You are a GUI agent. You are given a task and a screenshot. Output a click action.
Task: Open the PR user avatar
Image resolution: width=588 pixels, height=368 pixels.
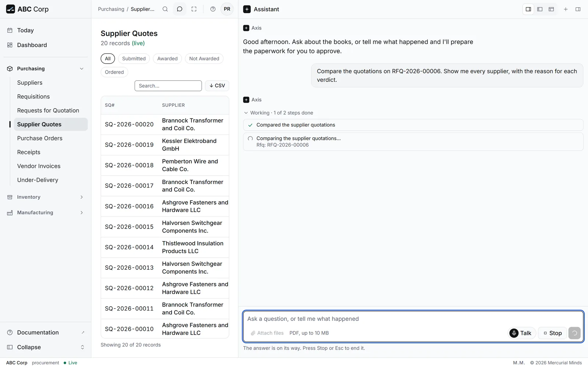pos(227,9)
